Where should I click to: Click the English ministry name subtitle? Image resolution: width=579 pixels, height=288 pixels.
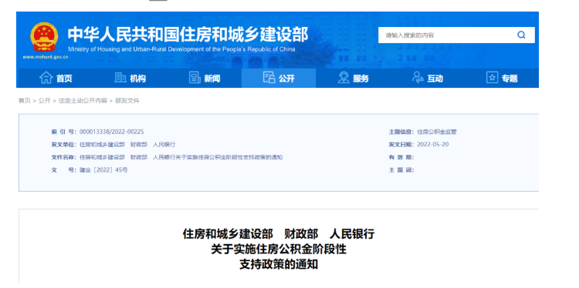[x=181, y=49]
